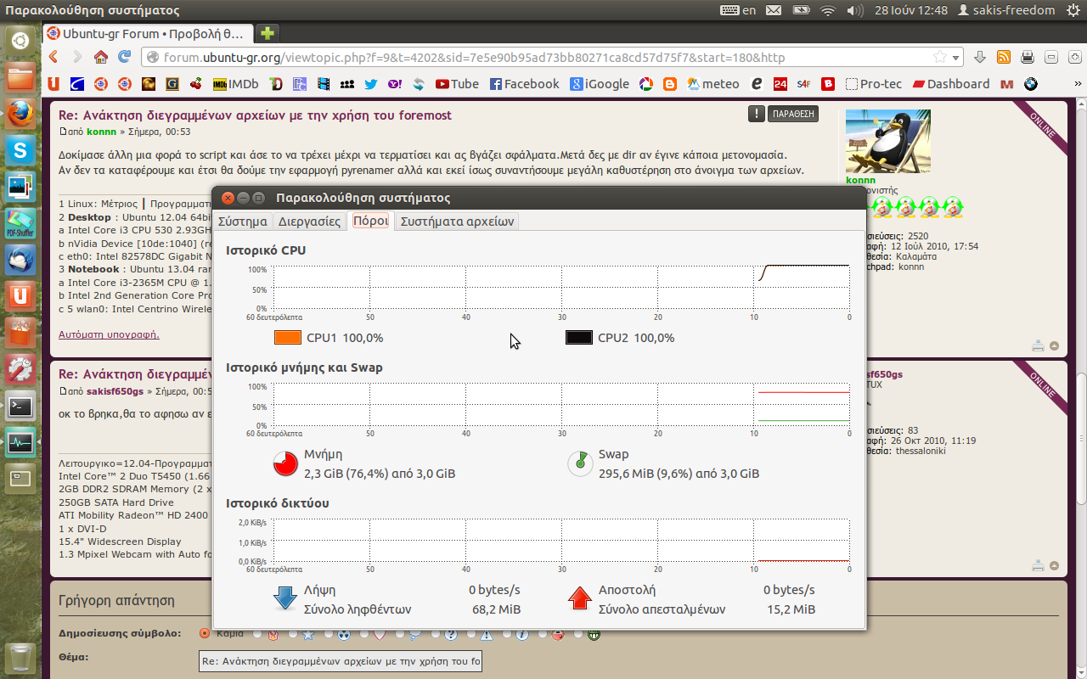Viewport: 1087px width, 679px height.
Task: Reload the forum page
Action: pos(125,57)
